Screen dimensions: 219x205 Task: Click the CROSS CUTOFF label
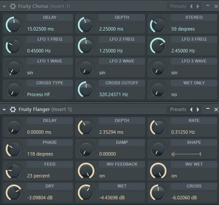122,83
